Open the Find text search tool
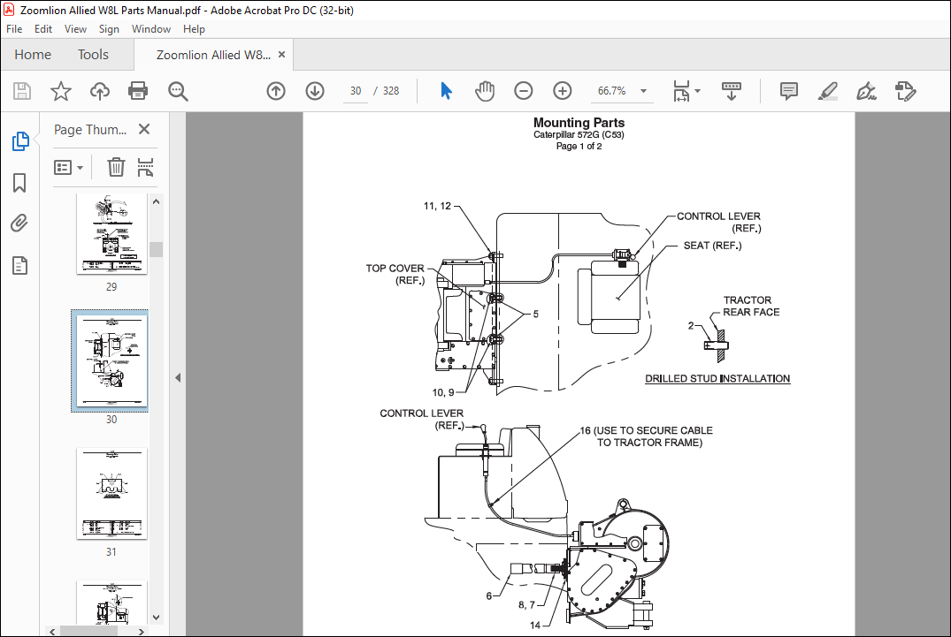 [178, 91]
